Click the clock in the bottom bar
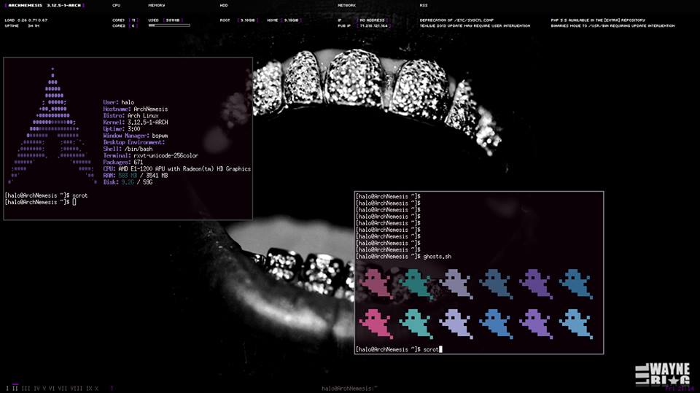700x393 pixels. click(x=680, y=389)
